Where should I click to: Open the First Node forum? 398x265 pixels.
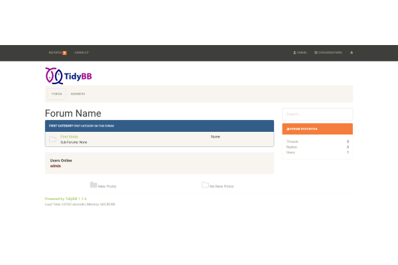pyautogui.click(x=69, y=136)
